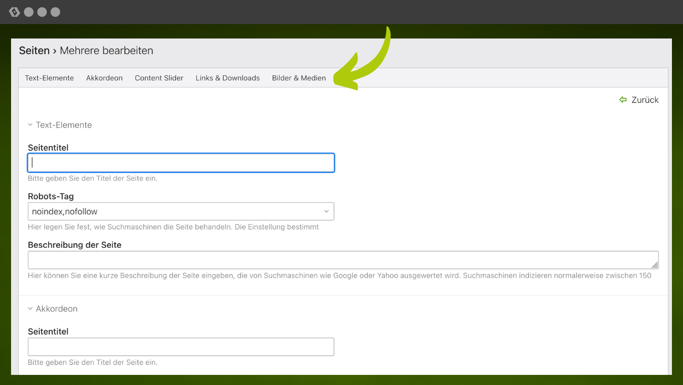The width and height of the screenshot is (683, 385).
Task: Click the rightmost grey circle window button
Action: click(55, 12)
